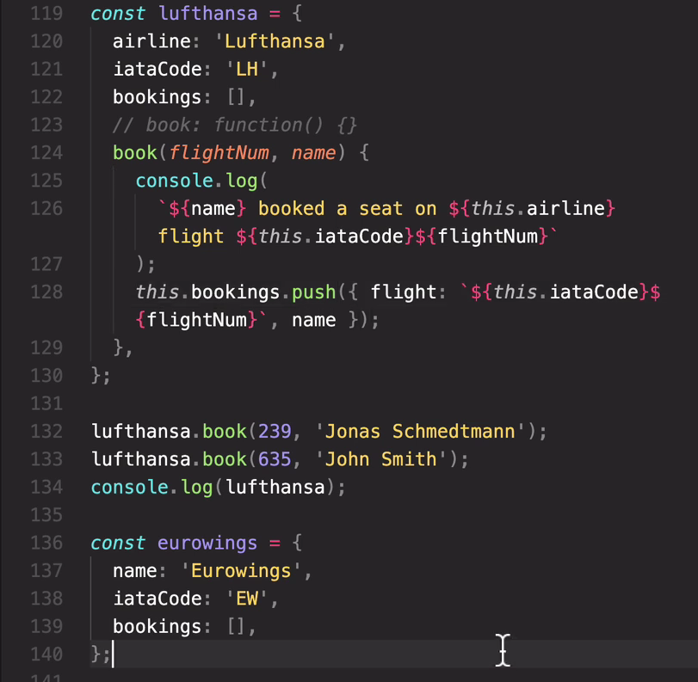The width and height of the screenshot is (698, 682).
Task: Click the push method call on line 128
Action: tap(313, 292)
